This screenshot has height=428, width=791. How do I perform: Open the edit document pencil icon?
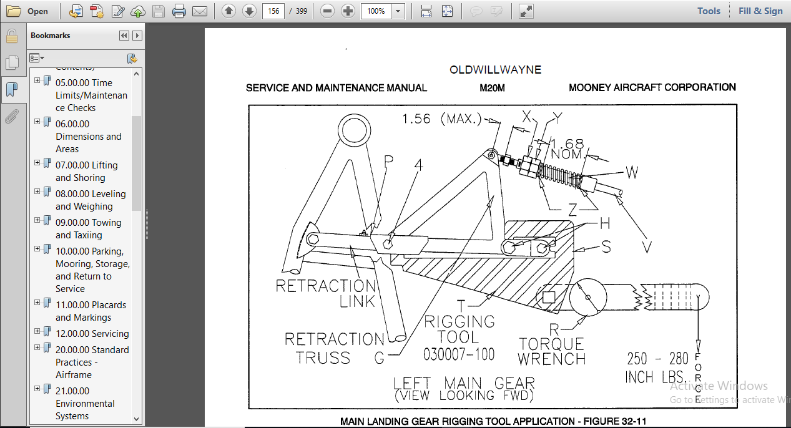(117, 11)
